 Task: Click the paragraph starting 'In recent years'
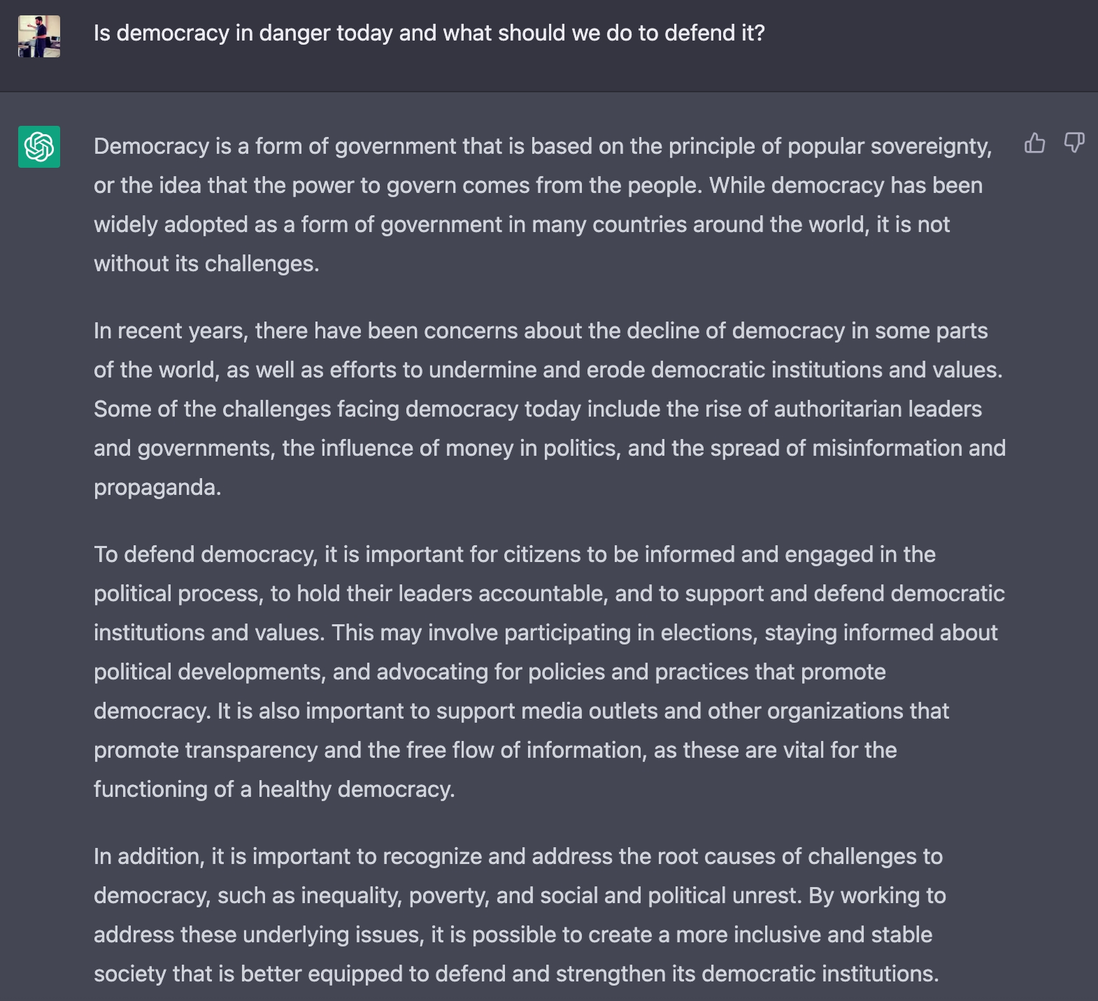click(x=550, y=409)
